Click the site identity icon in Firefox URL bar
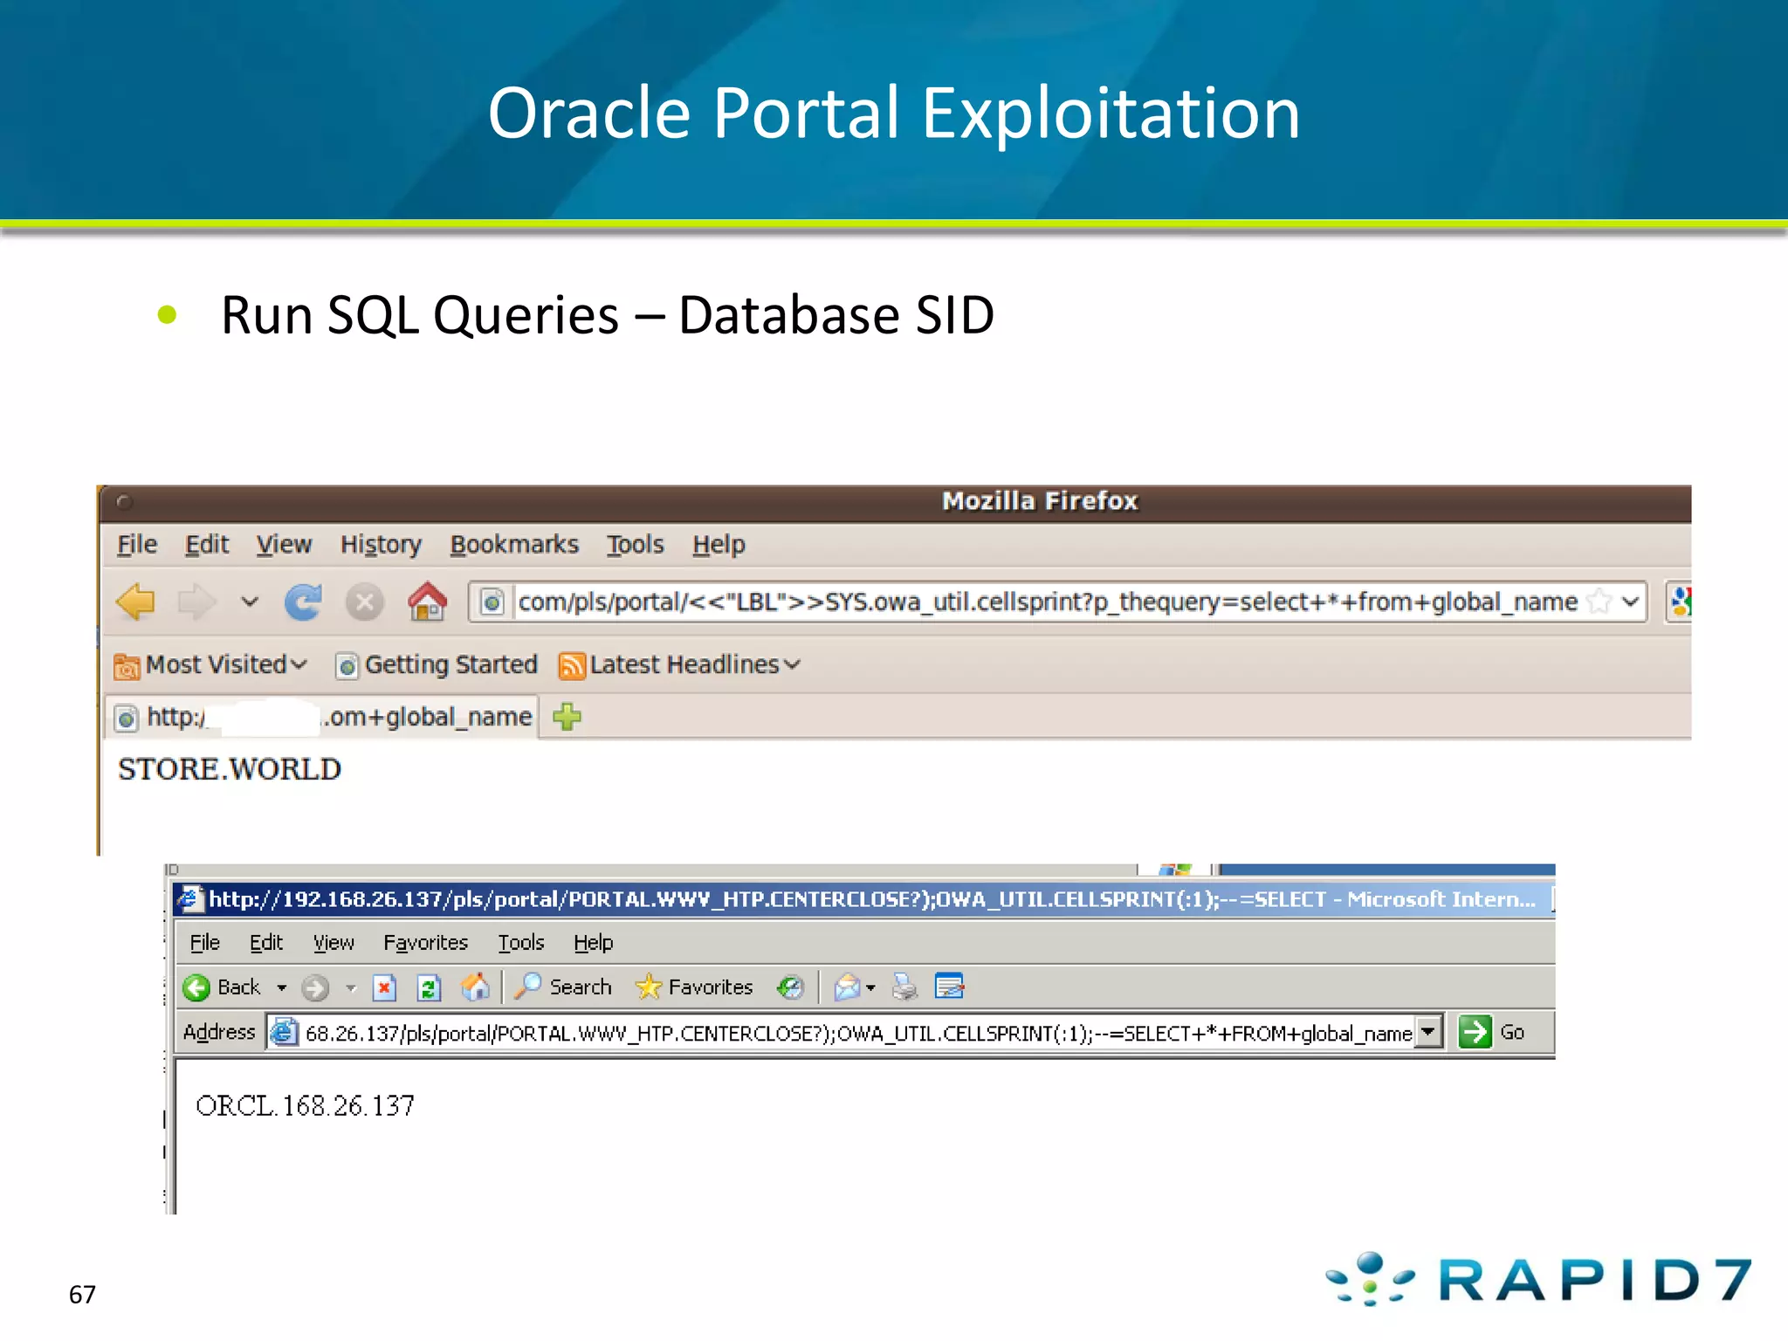This screenshot has width=1788, height=1341. coord(492,602)
